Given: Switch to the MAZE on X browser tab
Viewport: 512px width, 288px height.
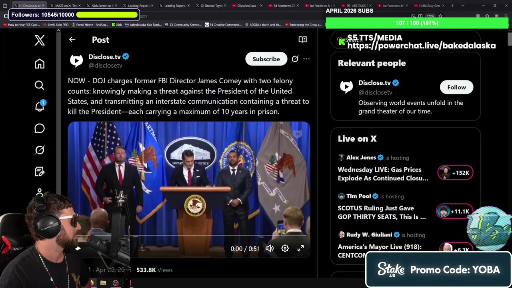Looking at the screenshot, I should coord(66,6).
